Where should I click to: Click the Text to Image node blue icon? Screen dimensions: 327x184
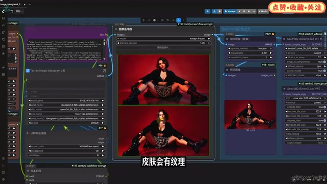(28, 71)
